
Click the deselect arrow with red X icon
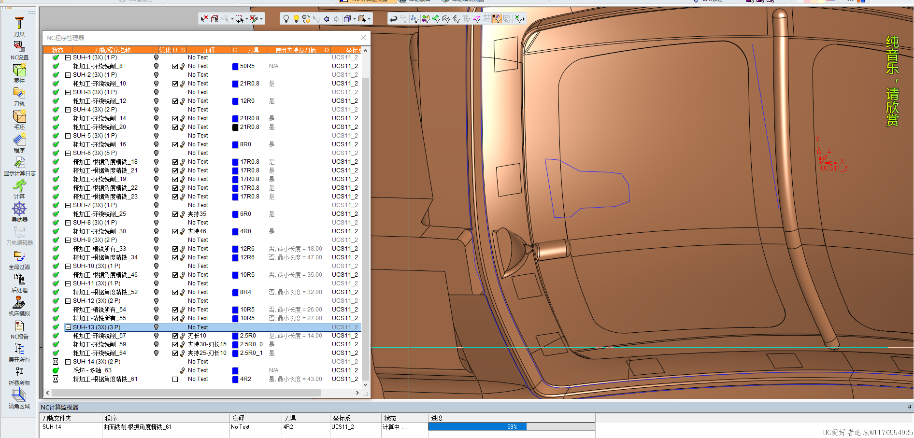click(x=204, y=19)
